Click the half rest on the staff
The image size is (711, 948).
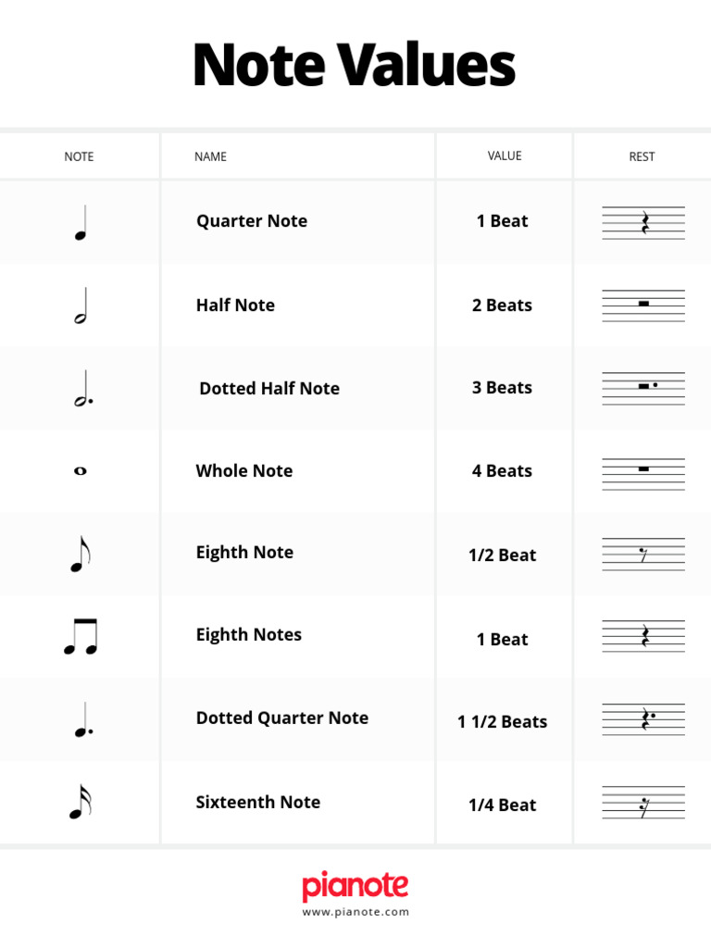coord(643,304)
